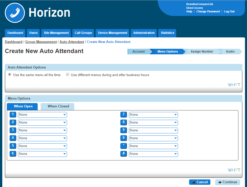Open the dropdown for key 6
Image resolution: width=247 pixels, height=187 pixels.
[x=42, y=154]
